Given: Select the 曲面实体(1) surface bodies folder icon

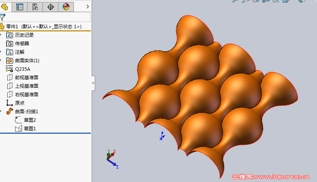Looking at the screenshot, I should pyautogui.click(x=10, y=61).
